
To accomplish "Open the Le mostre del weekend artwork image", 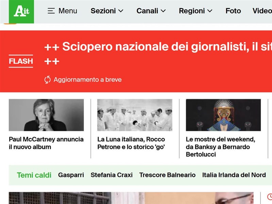I will [x=223, y=115].
